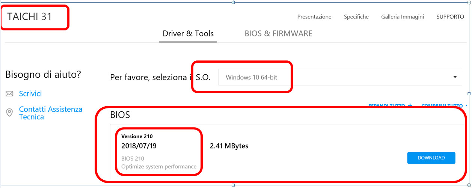
Task: Click the 2.41 MBytes file size
Action: (229, 146)
